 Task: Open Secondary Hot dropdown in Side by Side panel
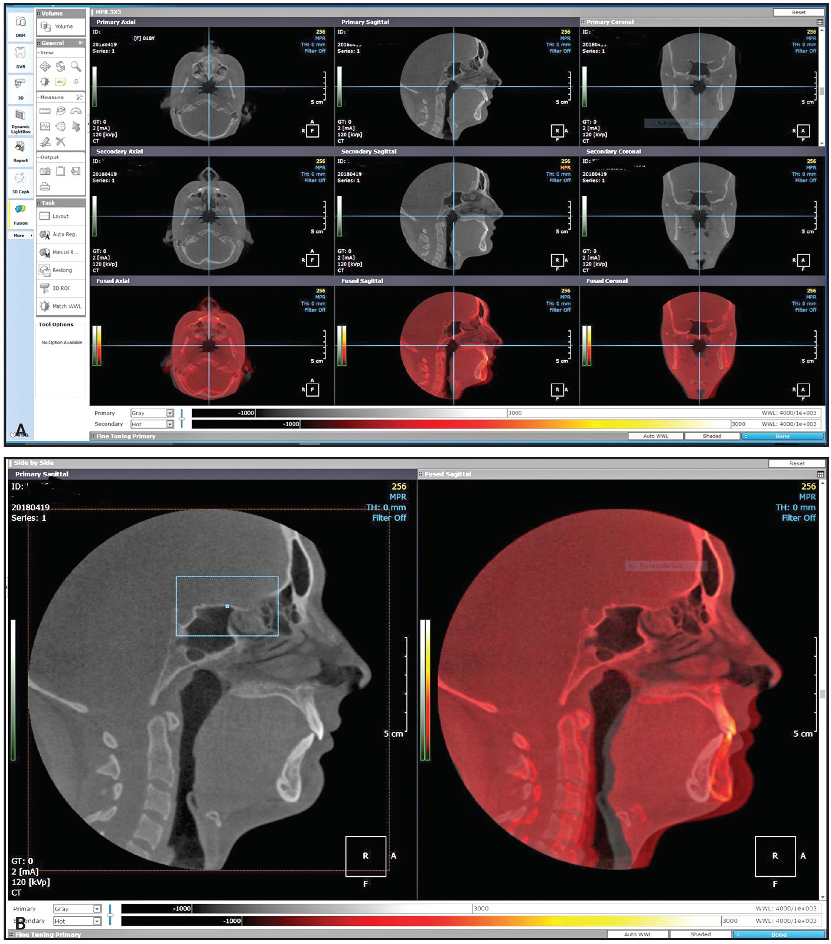coord(97,921)
